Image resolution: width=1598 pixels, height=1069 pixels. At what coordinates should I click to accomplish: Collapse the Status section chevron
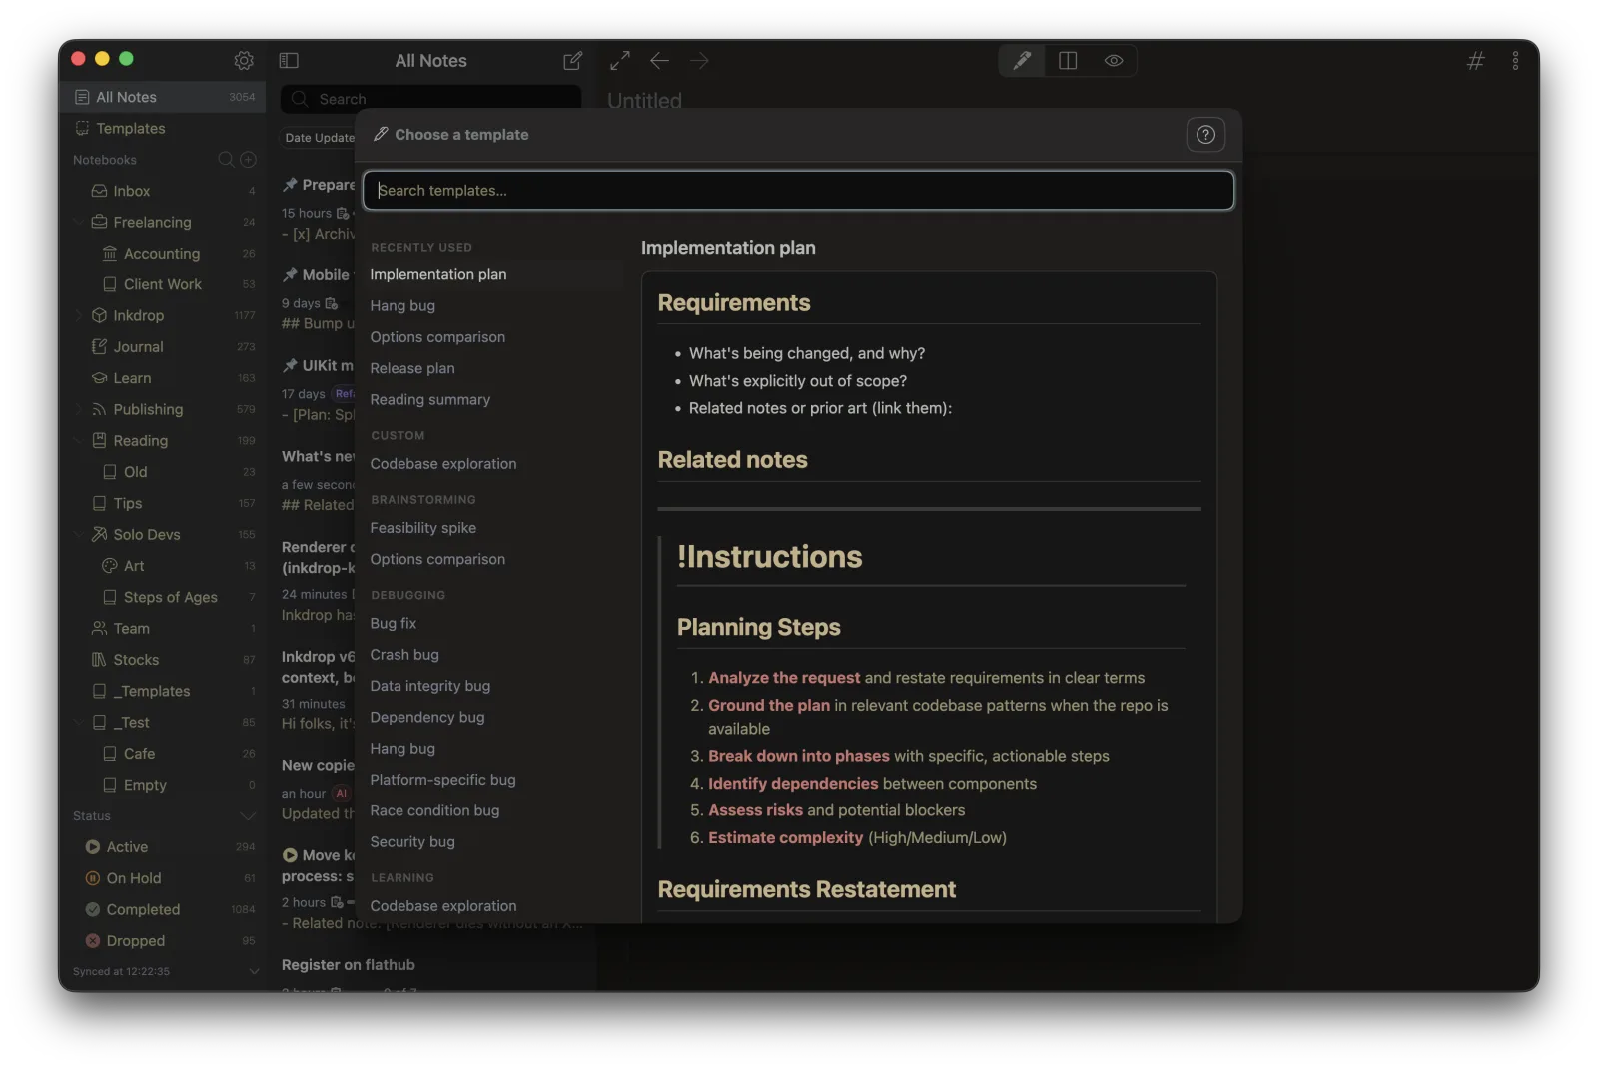(x=249, y=816)
